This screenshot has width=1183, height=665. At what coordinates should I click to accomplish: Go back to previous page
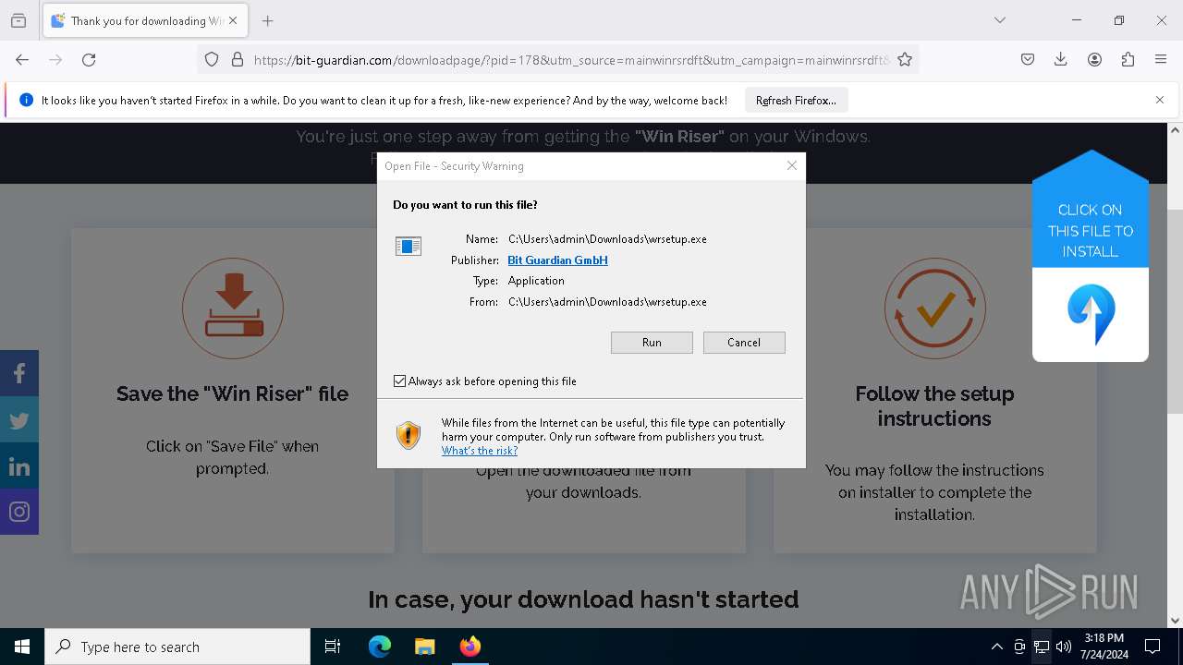pyautogui.click(x=22, y=59)
